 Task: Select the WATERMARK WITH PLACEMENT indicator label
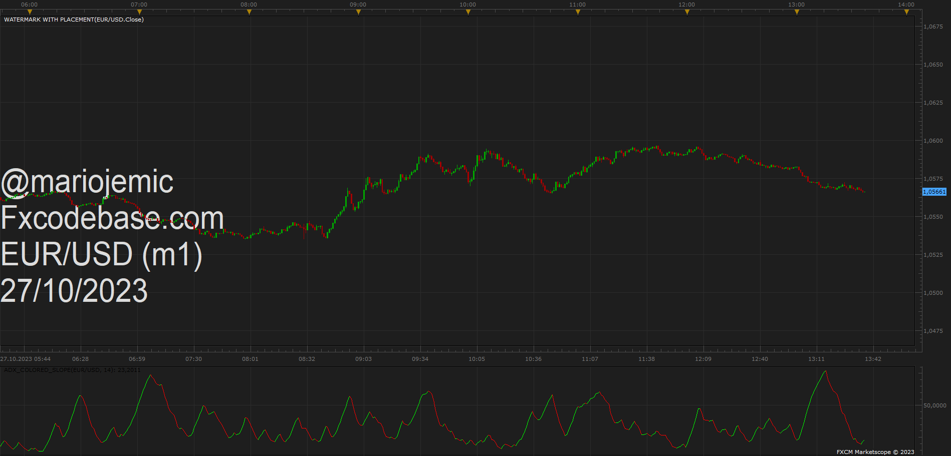(74, 20)
